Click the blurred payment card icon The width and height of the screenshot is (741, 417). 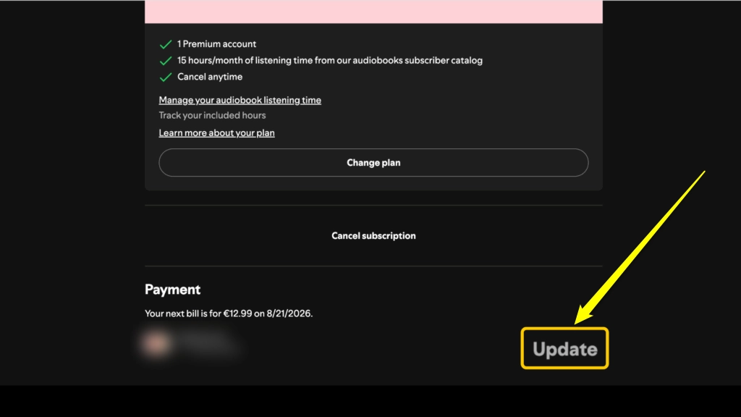pos(156,343)
